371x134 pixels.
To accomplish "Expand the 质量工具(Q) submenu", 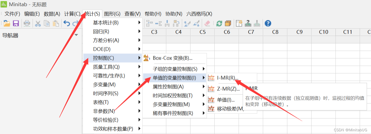I will [x=112, y=67].
